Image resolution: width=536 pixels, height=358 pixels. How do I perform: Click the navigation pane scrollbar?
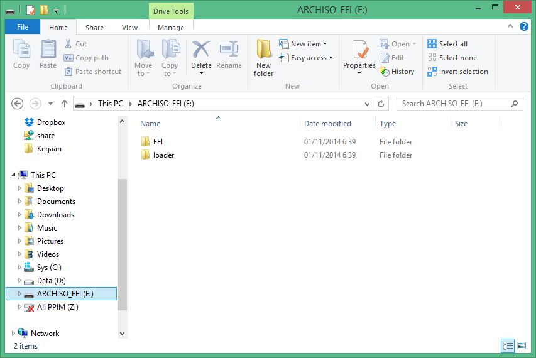(x=122, y=244)
